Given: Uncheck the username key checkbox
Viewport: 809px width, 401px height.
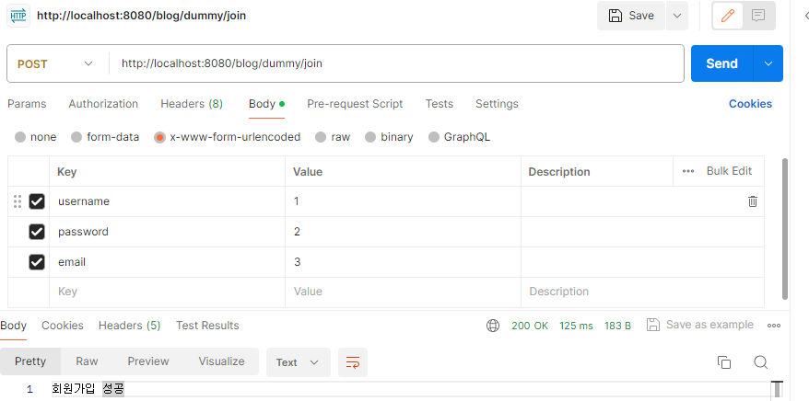Looking at the screenshot, I should (x=37, y=201).
